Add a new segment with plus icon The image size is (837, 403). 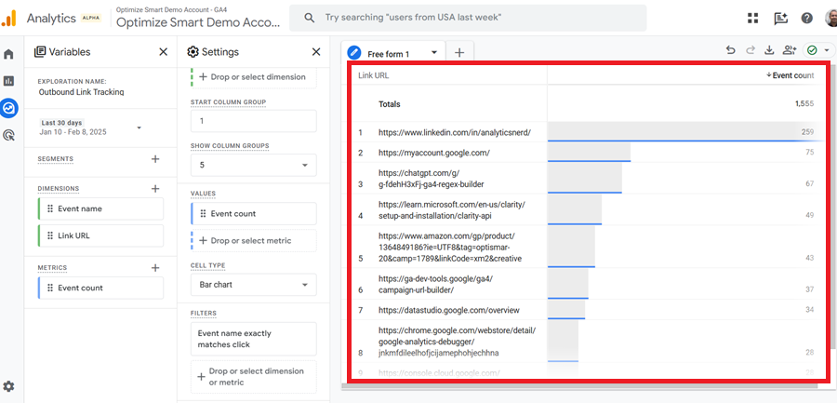tap(155, 159)
